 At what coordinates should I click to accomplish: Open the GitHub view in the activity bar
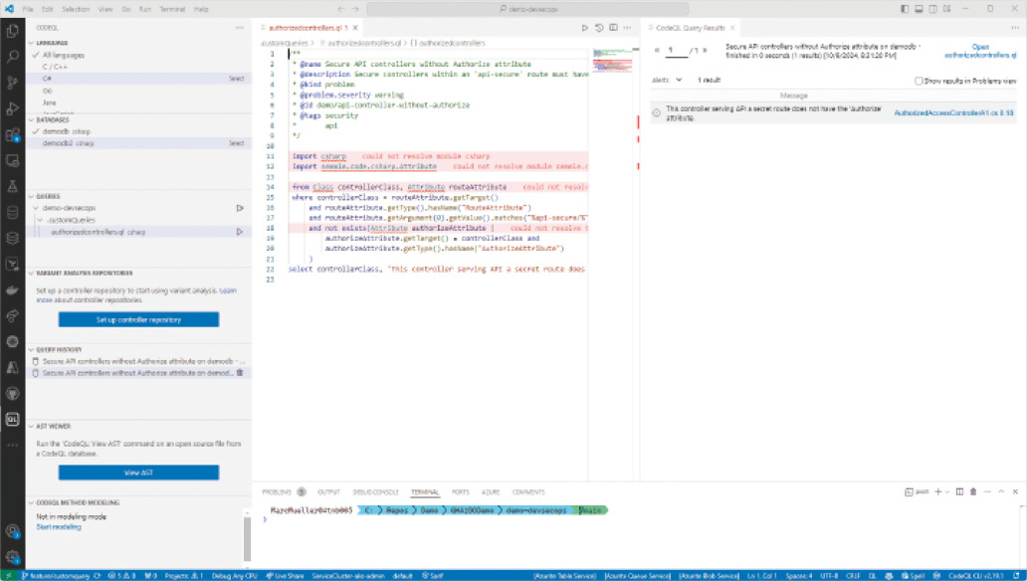click(x=12, y=394)
